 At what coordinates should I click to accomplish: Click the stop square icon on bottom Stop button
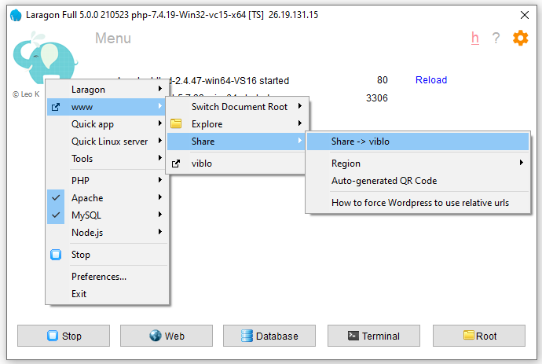[x=53, y=336]
